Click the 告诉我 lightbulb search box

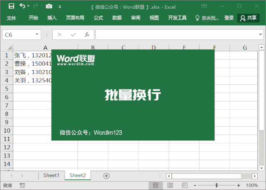click(207, 18)
